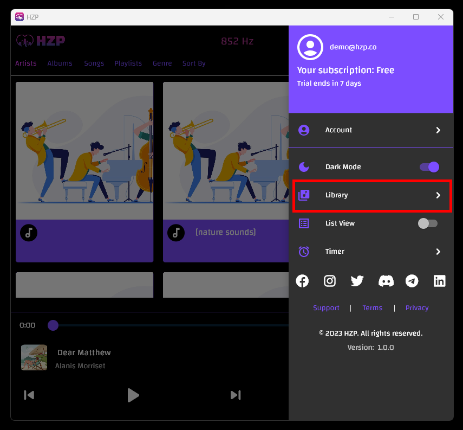Click the Timer alarm clock icon

point(304,252)
